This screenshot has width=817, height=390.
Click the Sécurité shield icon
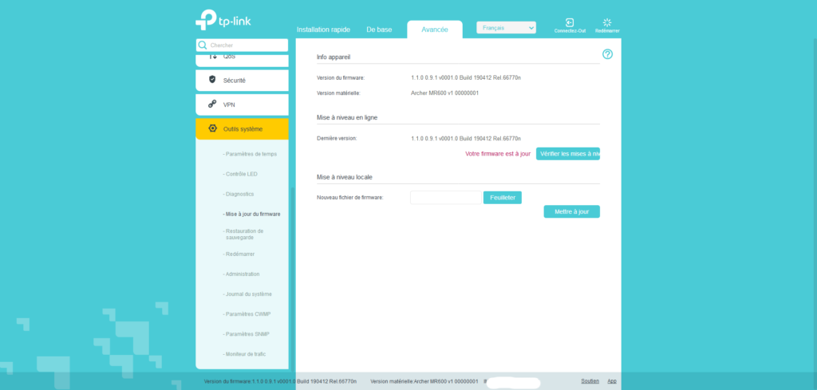[212, 80]
